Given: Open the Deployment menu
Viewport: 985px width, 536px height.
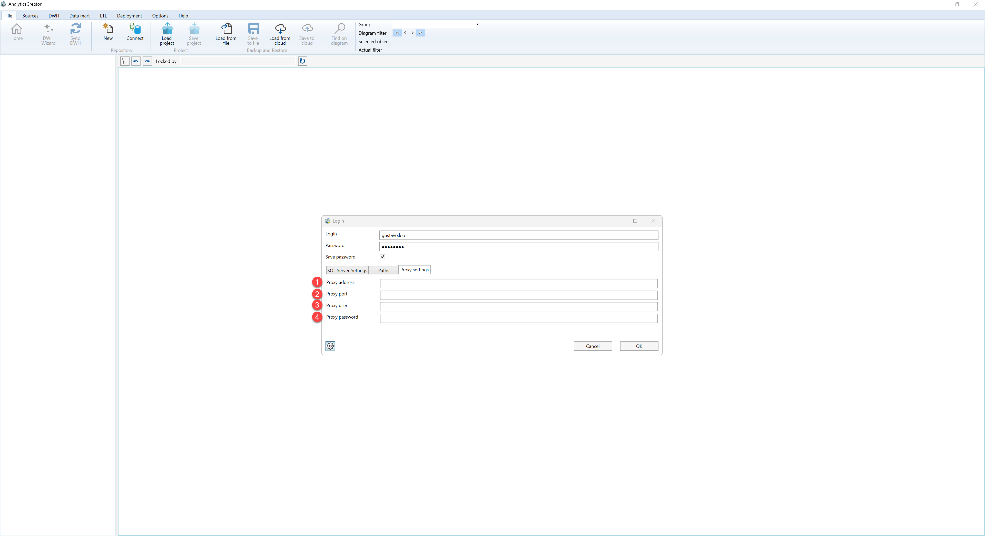Looking at the screenshot, I should (x=129, y=16).
